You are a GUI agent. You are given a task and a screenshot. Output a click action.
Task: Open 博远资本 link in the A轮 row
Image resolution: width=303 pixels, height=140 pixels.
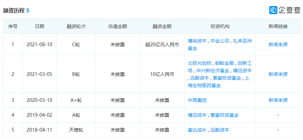point(197,115)
